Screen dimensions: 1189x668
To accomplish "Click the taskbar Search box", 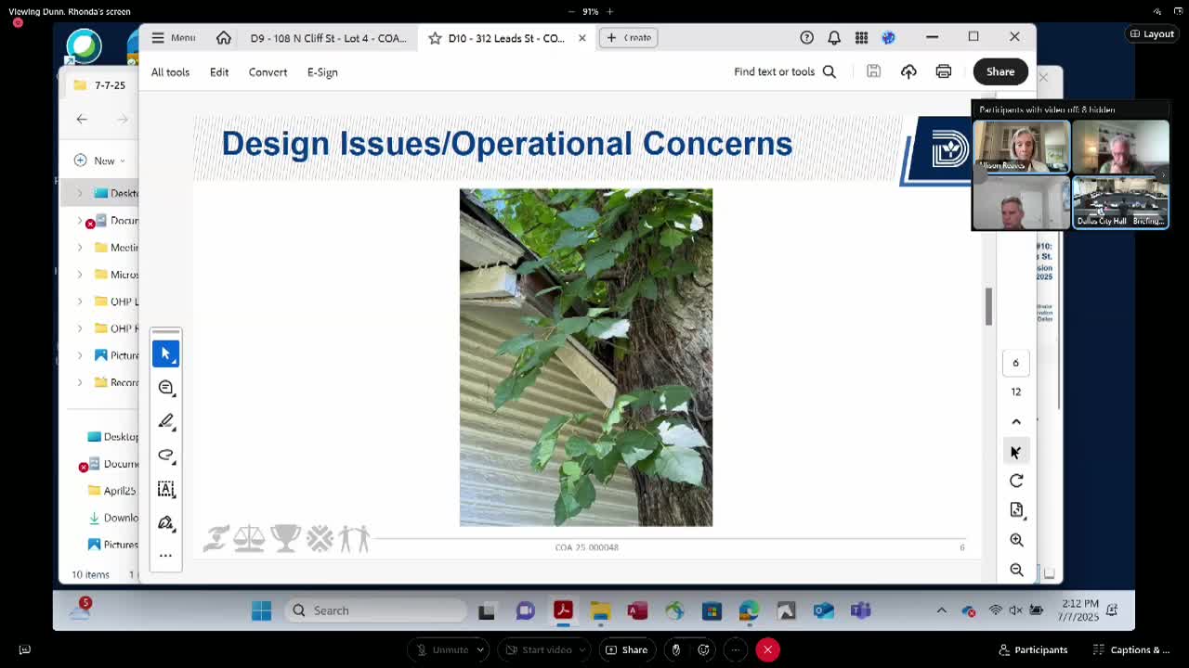I will pos(376,610).
